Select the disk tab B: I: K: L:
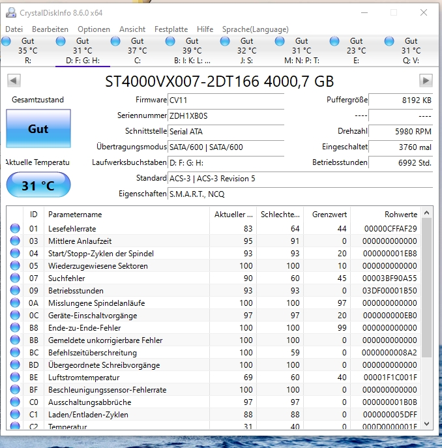This screenshot has width=442, height=448. click(192, 51)
